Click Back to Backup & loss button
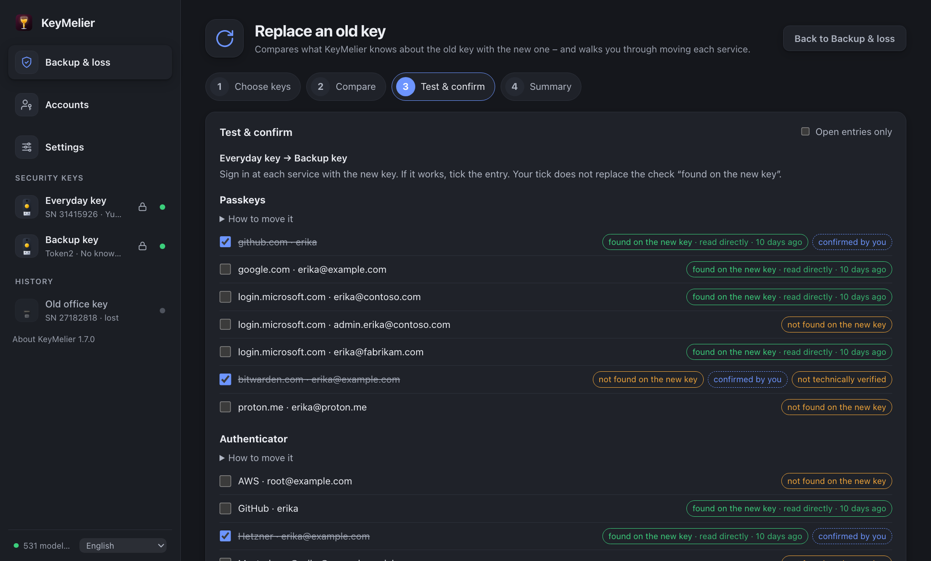 pos(845,39)
